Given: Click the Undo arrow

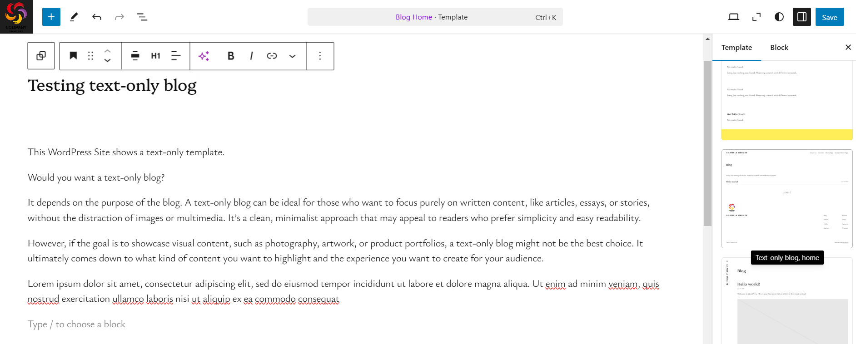Looking at the screenshot, I should 97,17.
